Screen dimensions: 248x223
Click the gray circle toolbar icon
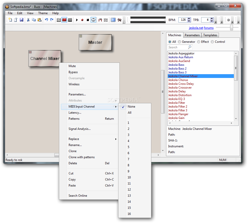pyautogui.click(x=228, y=20)
